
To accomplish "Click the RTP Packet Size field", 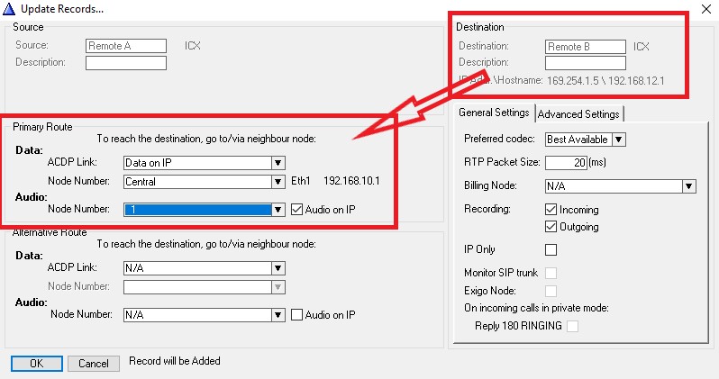I will click(x=567, y=162).
